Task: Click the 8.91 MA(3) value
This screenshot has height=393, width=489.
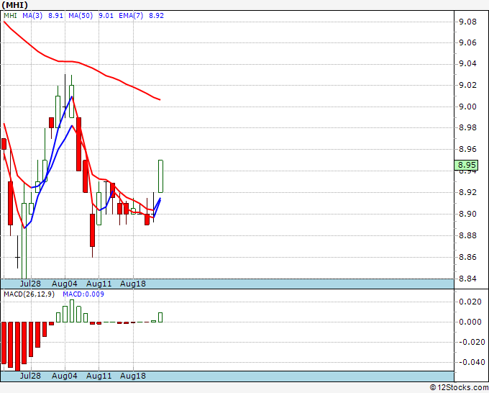Action: [x=56, y=16]
